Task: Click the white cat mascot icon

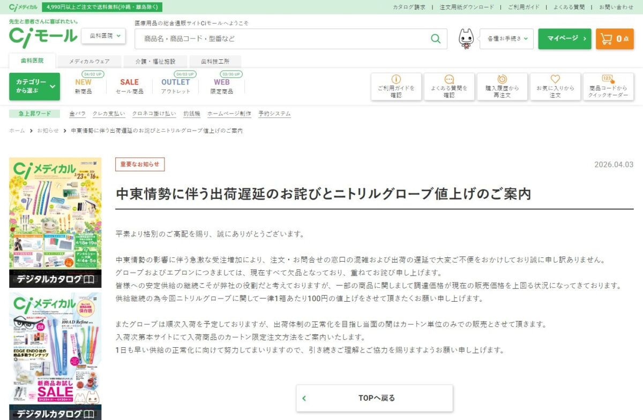Action: pos(466,39)
